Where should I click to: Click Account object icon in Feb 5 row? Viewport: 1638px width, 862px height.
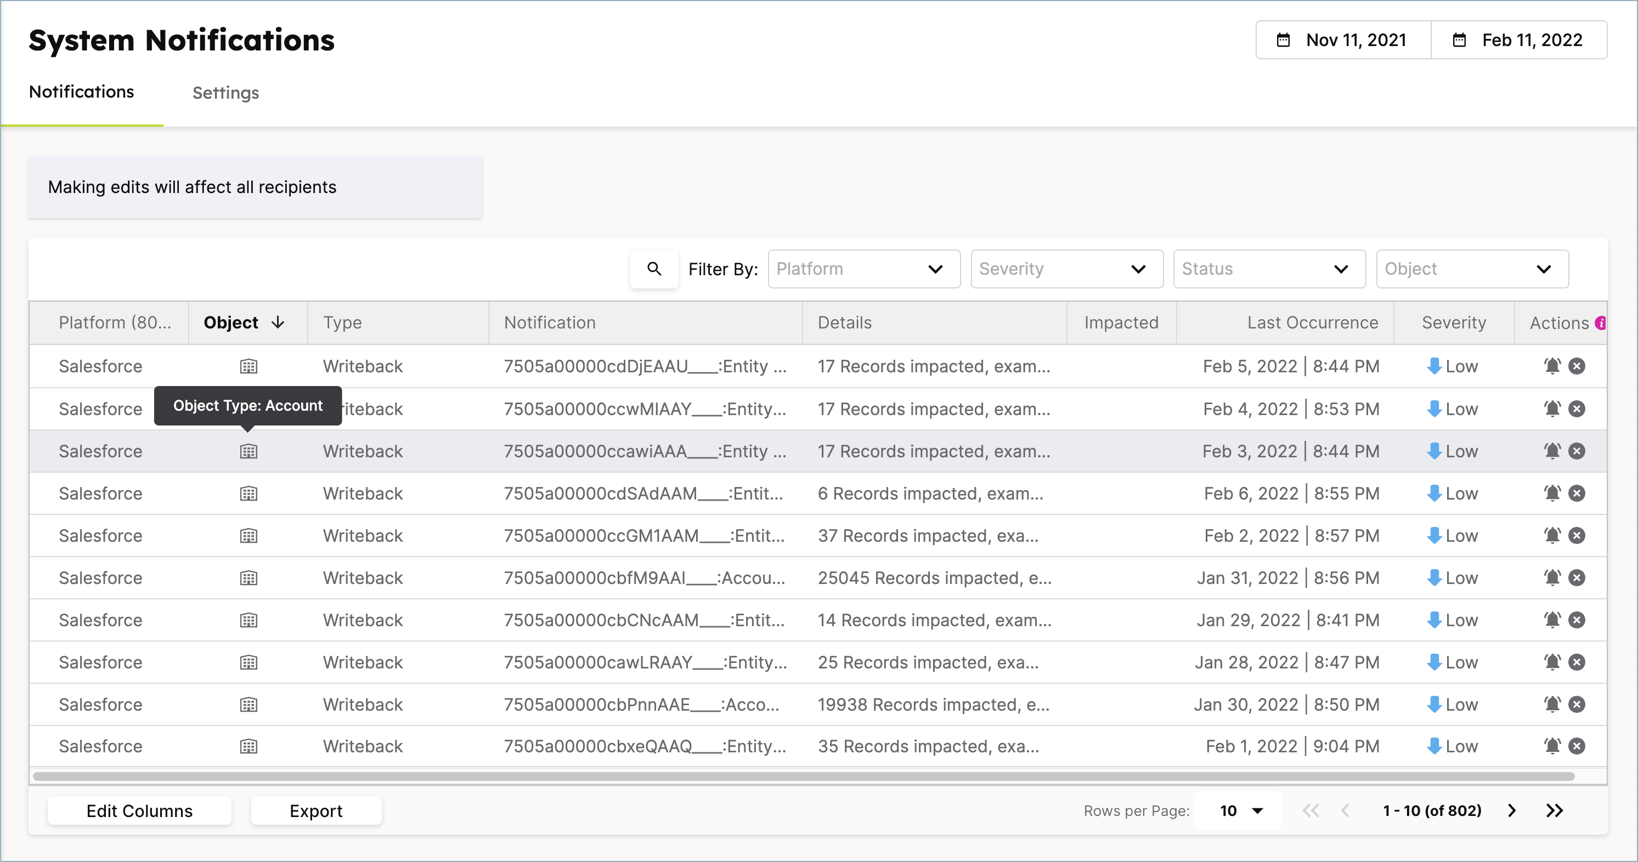[x=248, y=366]
